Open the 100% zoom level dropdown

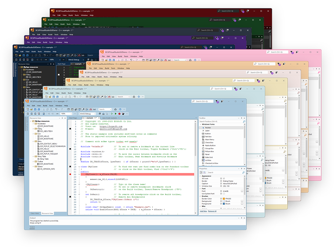[x=66, y=114]
